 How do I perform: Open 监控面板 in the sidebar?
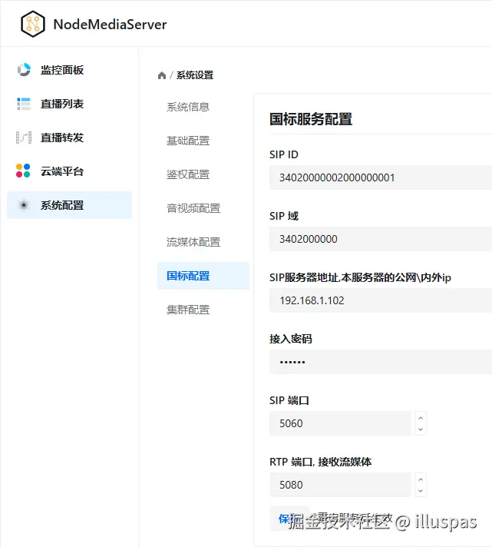tap(70, 70)
